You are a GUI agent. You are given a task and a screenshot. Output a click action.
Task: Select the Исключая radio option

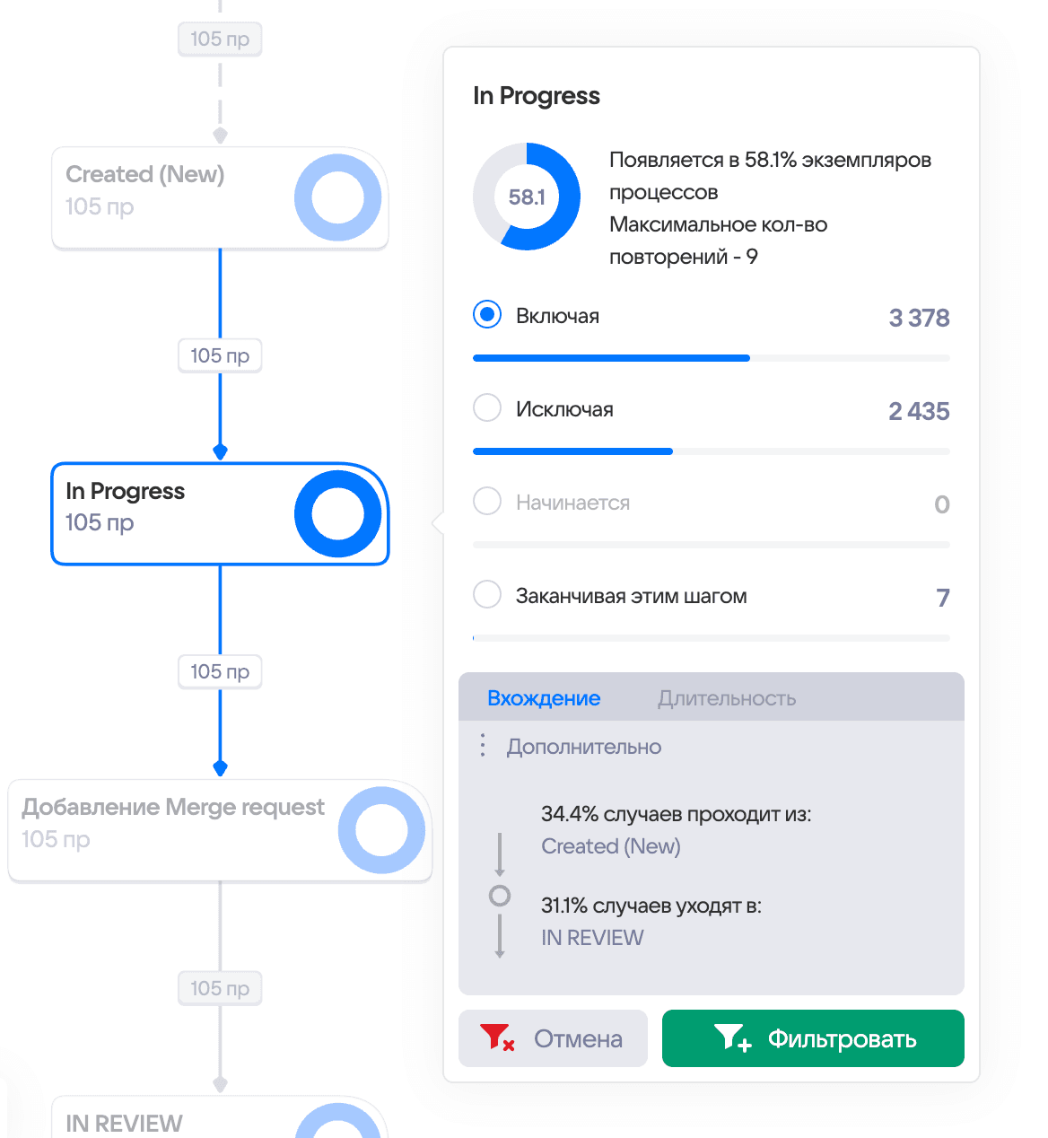(x=487, y=408)
